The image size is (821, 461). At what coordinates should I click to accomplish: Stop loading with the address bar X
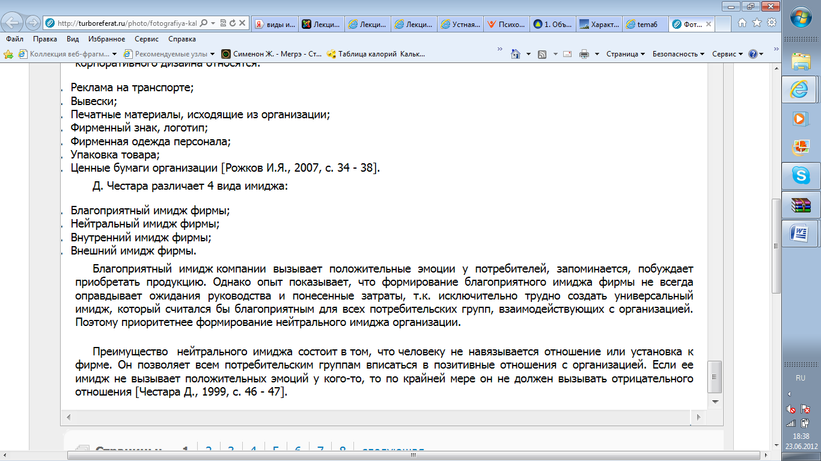(x=242, y=23)
